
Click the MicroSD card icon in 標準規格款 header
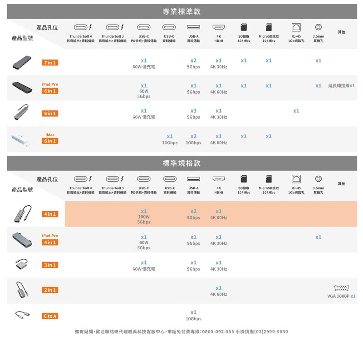click(x=269, y=179)
